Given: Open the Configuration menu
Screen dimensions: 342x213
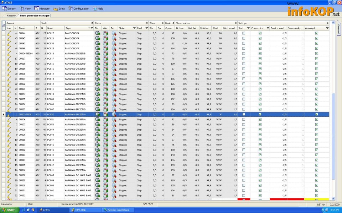Looking at the screenshot, I should pos(79,9).
